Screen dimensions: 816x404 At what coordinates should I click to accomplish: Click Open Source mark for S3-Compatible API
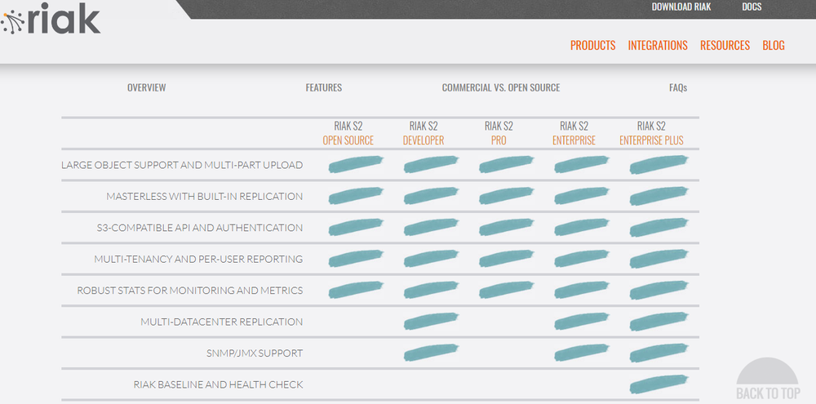pos(356,227)
